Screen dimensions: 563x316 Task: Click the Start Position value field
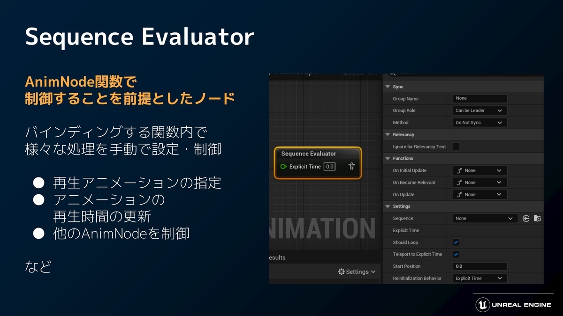[479, 266]
